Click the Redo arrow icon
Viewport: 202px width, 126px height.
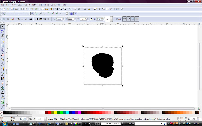(x=37, y=9)
